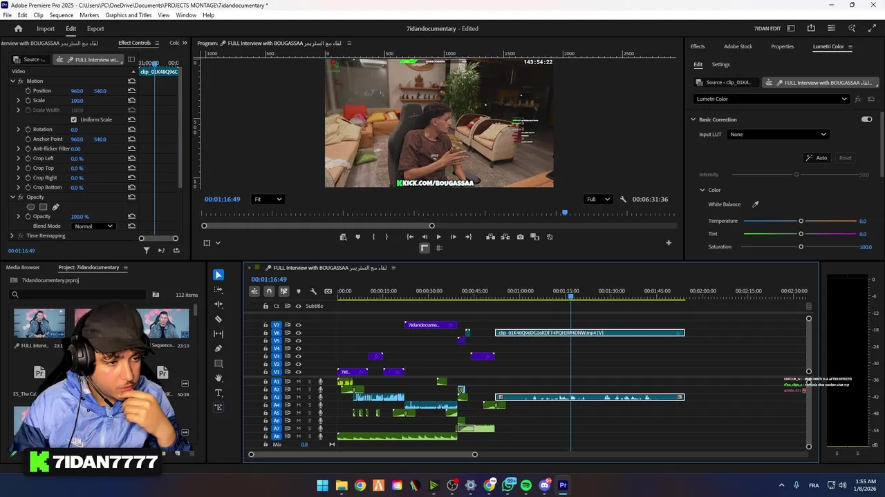Click the timeline wrench settings icon

[x=313, y=291]
